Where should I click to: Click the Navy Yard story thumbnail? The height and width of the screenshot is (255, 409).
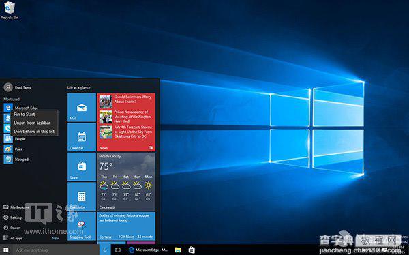coord(106,117)
